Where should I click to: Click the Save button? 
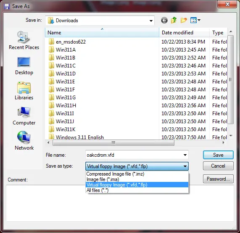coord(218,155)
